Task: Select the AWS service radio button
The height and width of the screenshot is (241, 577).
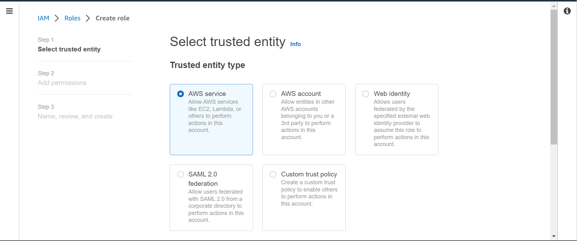Action: pyautogui.click(x=180, y=94)
